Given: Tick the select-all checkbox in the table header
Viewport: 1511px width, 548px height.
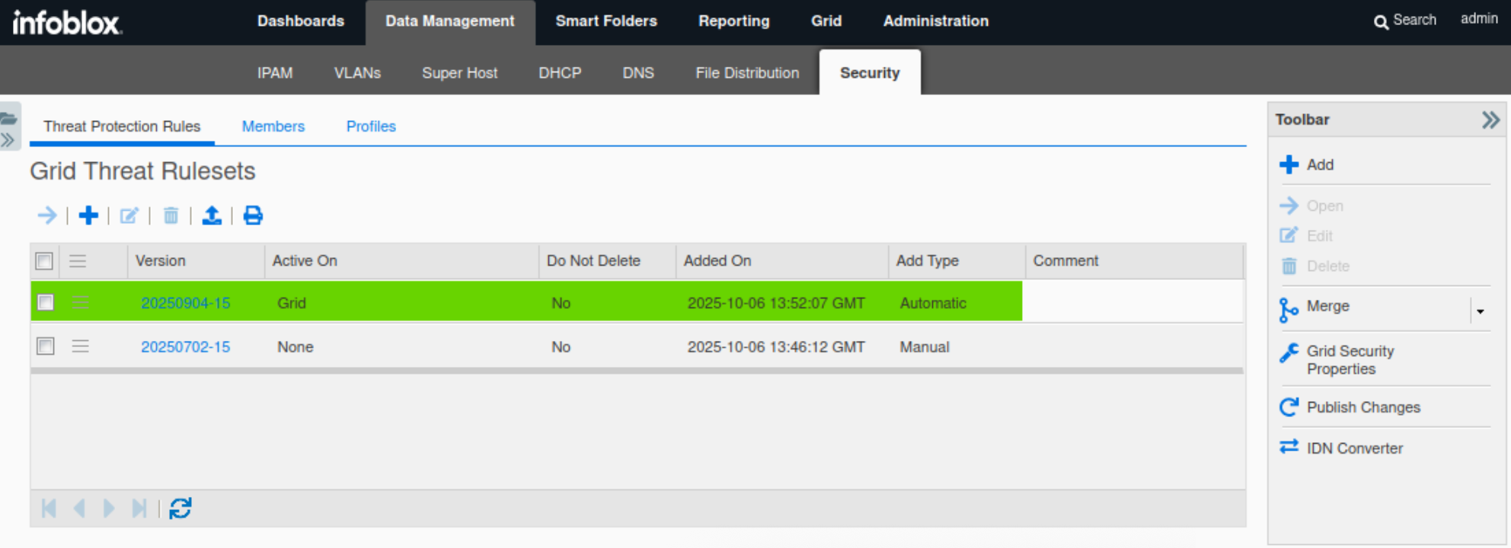Looking at the screenshot, I should [44, 261].
